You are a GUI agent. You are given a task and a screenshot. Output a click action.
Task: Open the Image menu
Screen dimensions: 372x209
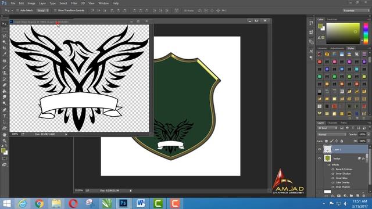[x=31, y=3]
